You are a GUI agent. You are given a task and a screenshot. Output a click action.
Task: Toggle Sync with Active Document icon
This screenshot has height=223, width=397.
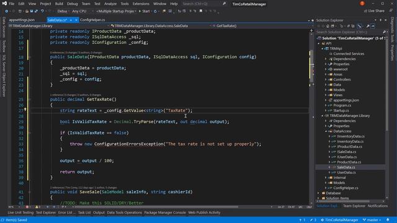click(x=360, y=26)
